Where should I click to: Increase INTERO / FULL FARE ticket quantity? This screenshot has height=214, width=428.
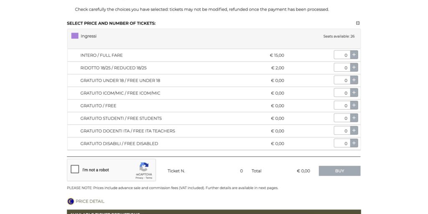(354, 55)
